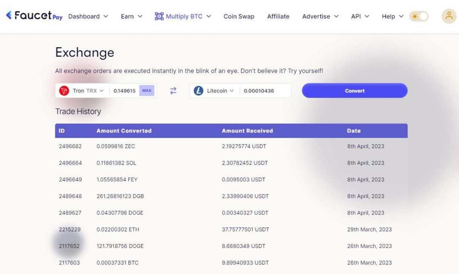Click the Tron coin icon in the exchange form

65,90
